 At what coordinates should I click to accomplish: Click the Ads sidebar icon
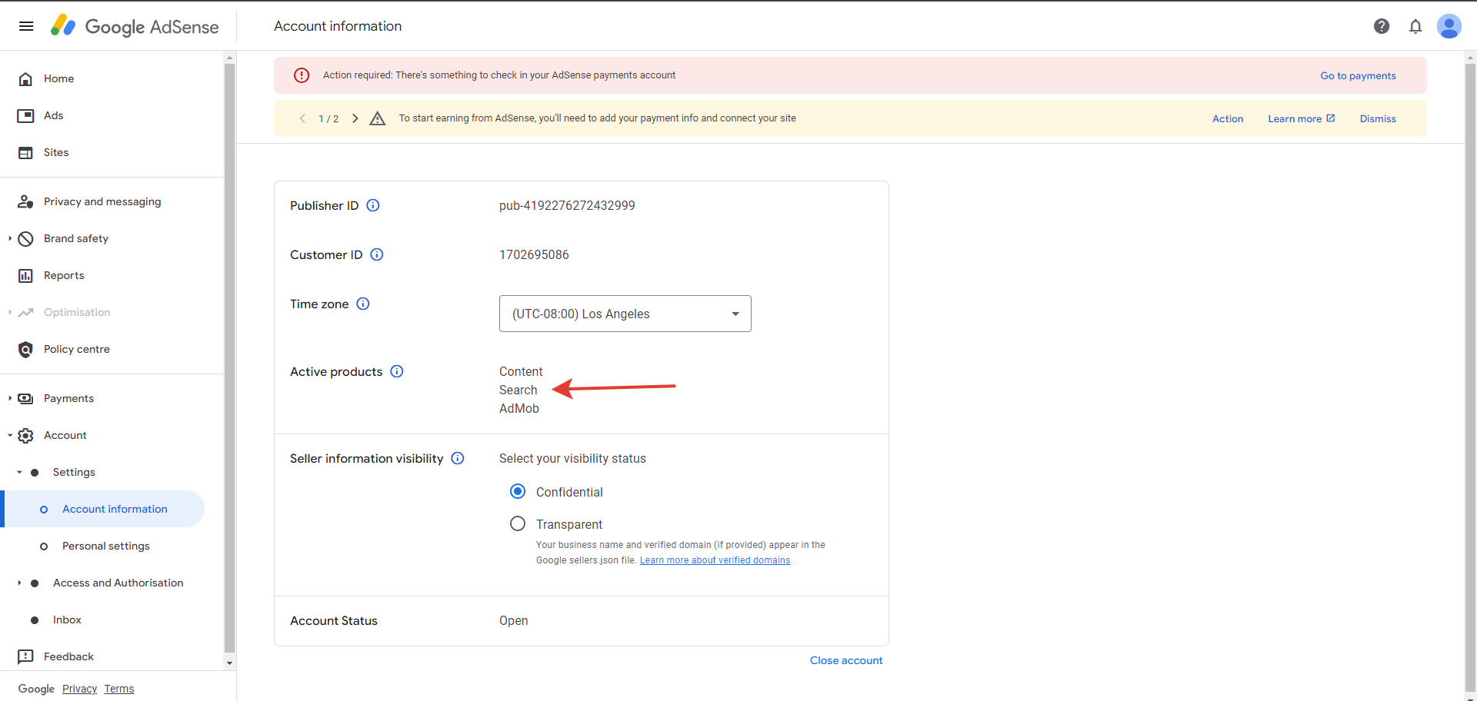click(25, 116)
